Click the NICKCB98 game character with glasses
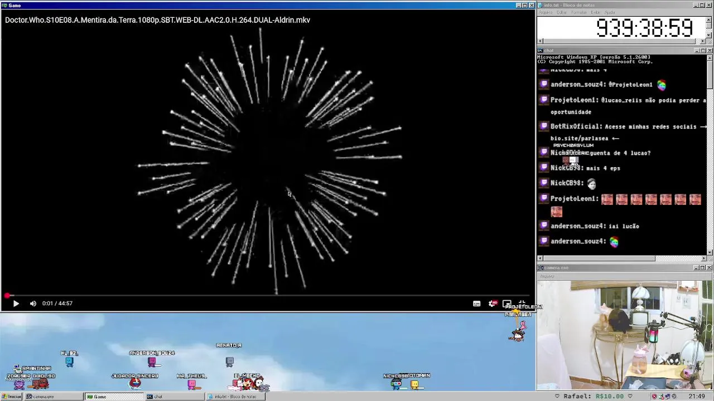This screenshot has height=401, width=714. [396, 383]
